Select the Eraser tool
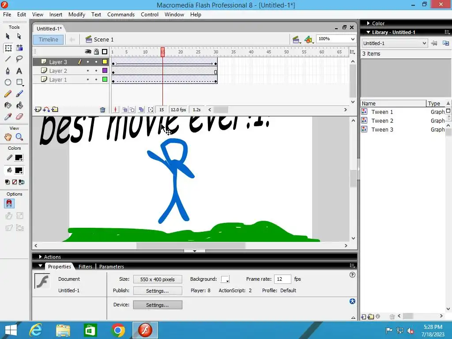This screenshot has width=452, height=339. click(19, 117)
